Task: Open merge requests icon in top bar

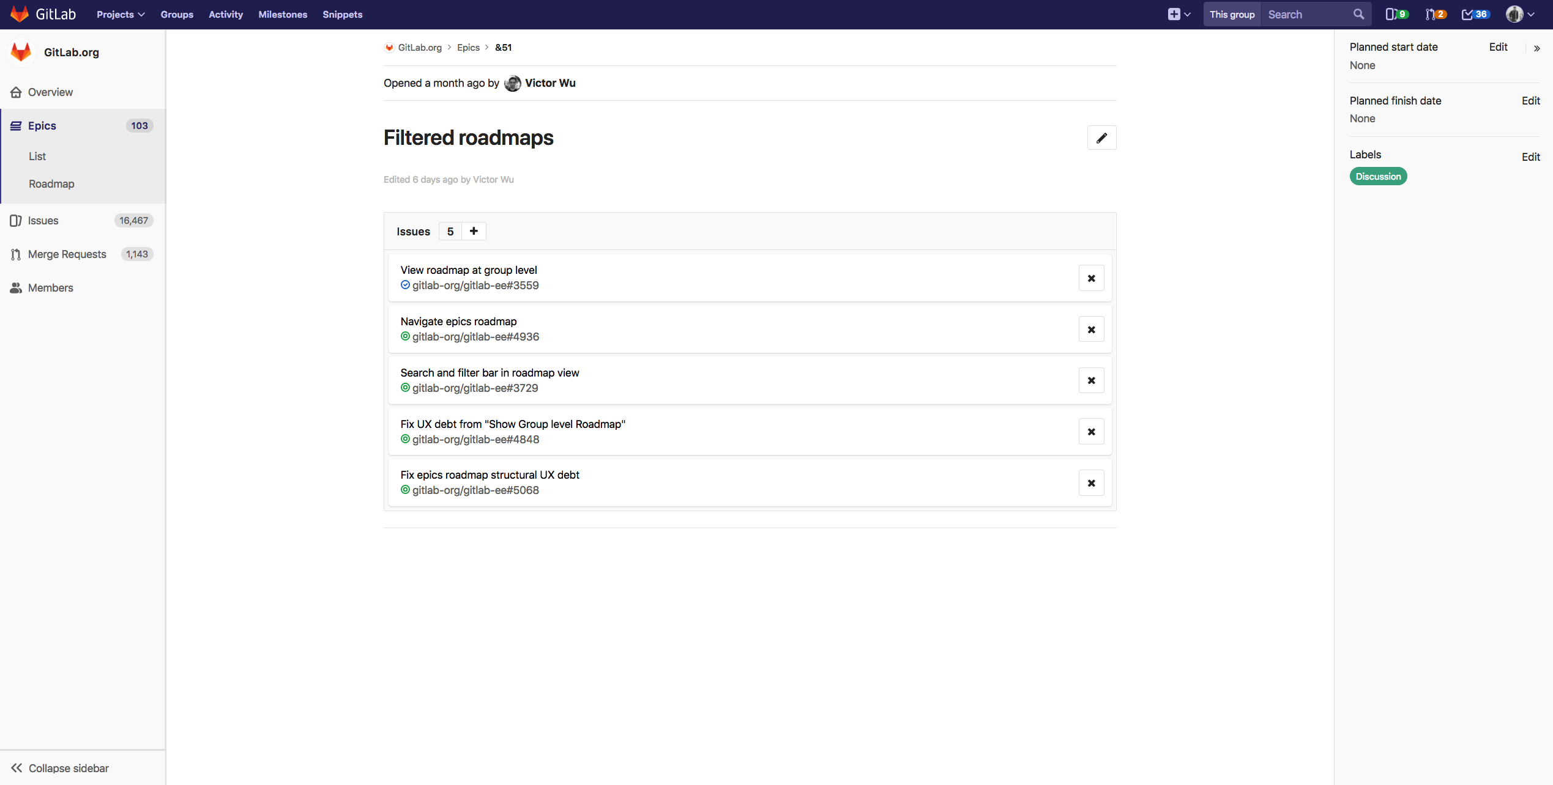Action: click(1434, 15)
